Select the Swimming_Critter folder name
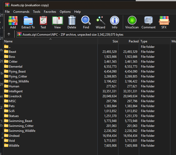The height and width of the screenshot is (155, 176). coord(21,126)
